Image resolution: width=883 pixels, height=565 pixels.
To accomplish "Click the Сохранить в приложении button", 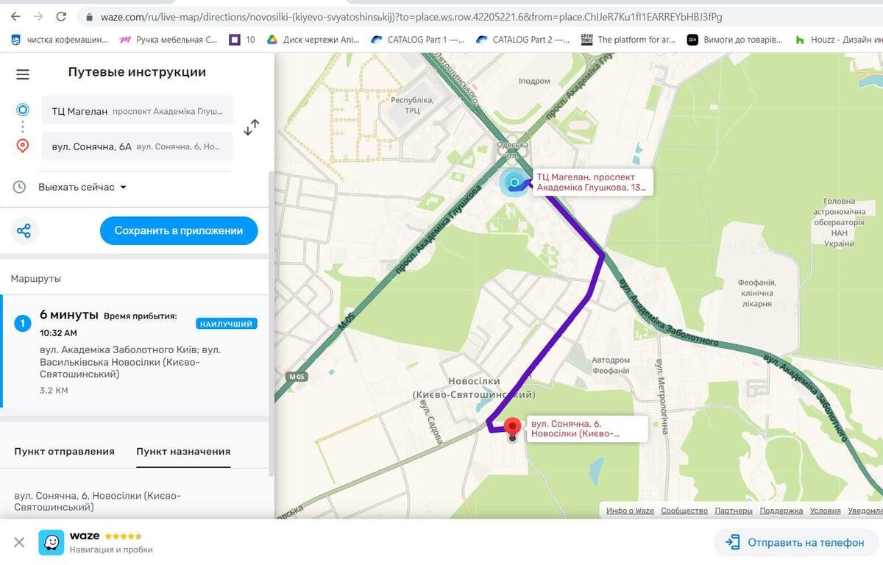I will pos(179,231).
